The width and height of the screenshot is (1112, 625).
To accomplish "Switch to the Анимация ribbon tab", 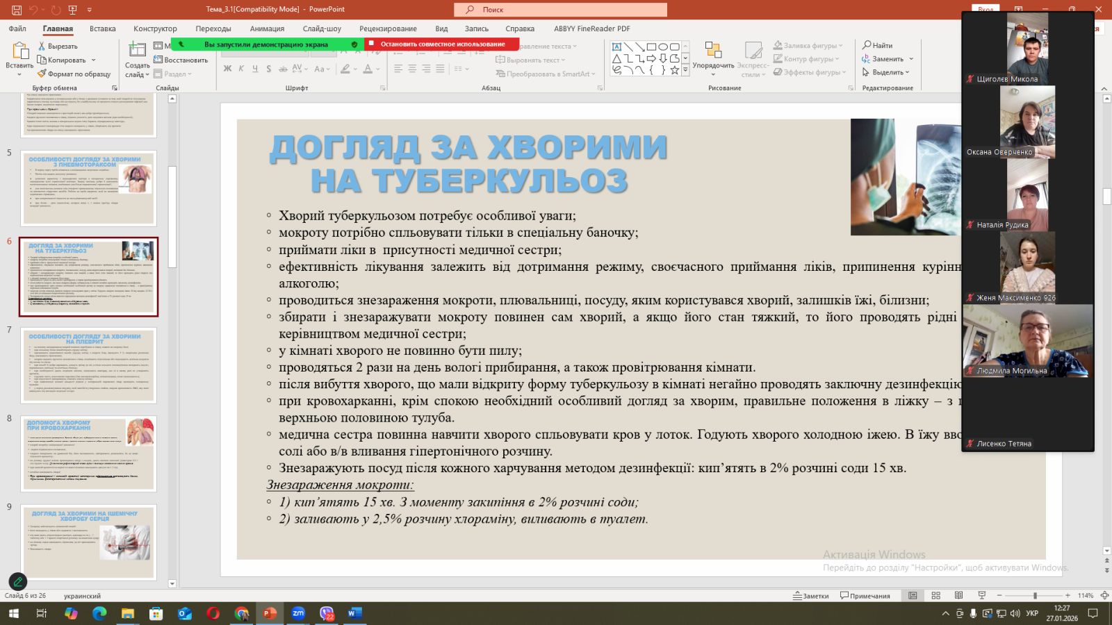I will [267, 28].
